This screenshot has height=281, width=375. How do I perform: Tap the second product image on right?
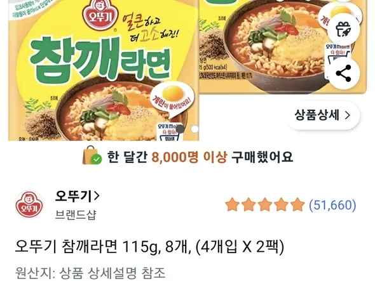(283, 47)
